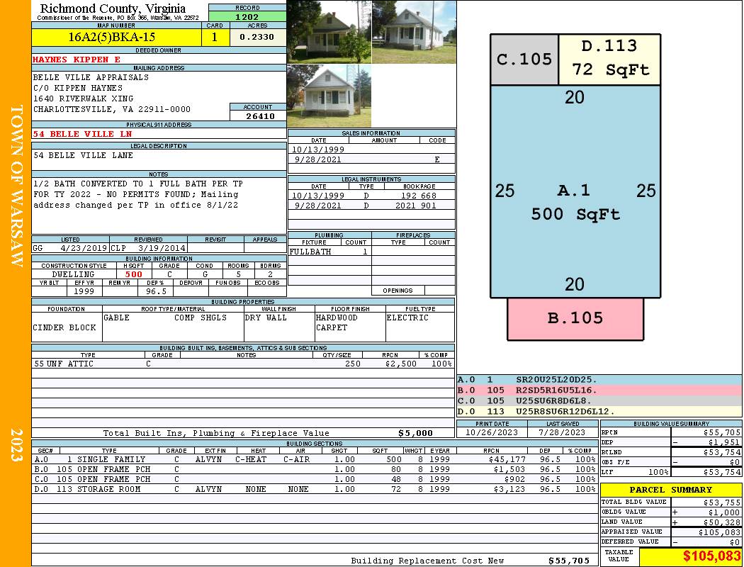
Task: Click the 55 UNF ATTIC built-ins row
Action: (242, 364)
